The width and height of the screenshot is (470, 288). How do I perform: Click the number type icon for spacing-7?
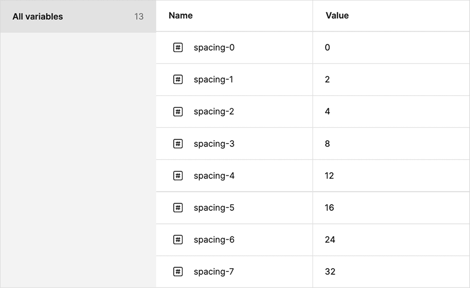coord(178,271)
